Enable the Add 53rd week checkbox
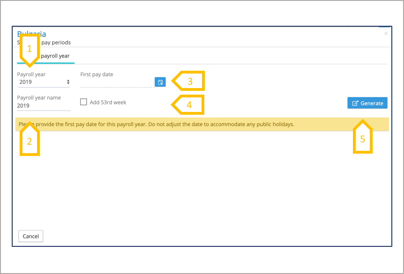Screen dimensions: 404x274 (x=83, y=102)
